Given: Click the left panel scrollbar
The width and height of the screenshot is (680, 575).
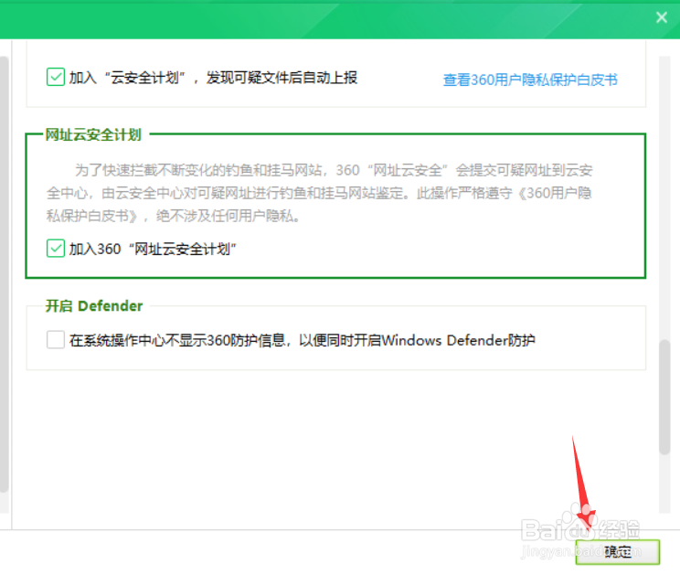Looking at the screenshot, I should [x=4, y=274].
